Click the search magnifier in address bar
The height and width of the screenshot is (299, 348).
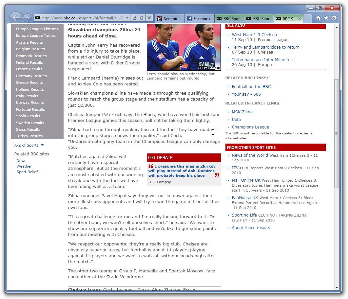121,18
